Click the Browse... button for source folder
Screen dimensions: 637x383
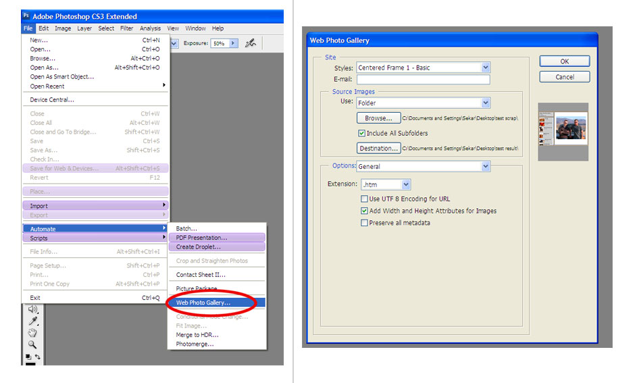(x=379, y=118)
